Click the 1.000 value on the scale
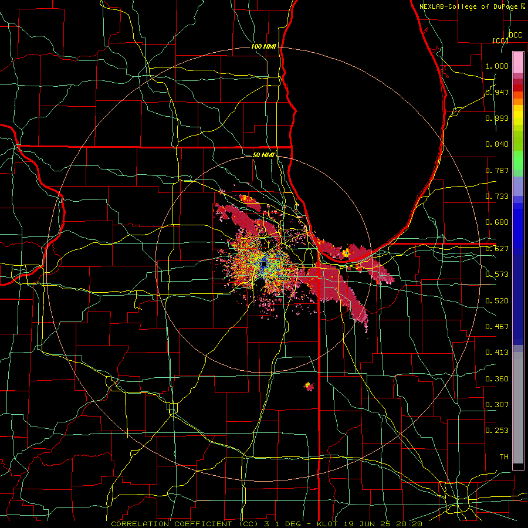Image resolution: width=528 pixels, height=528 pixels. pyautogui.click(x=497, y=66)
